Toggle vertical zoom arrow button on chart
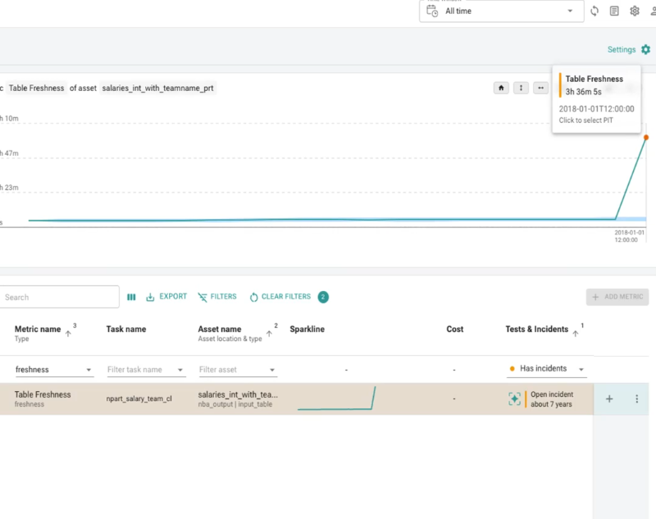 coord(521,88)
